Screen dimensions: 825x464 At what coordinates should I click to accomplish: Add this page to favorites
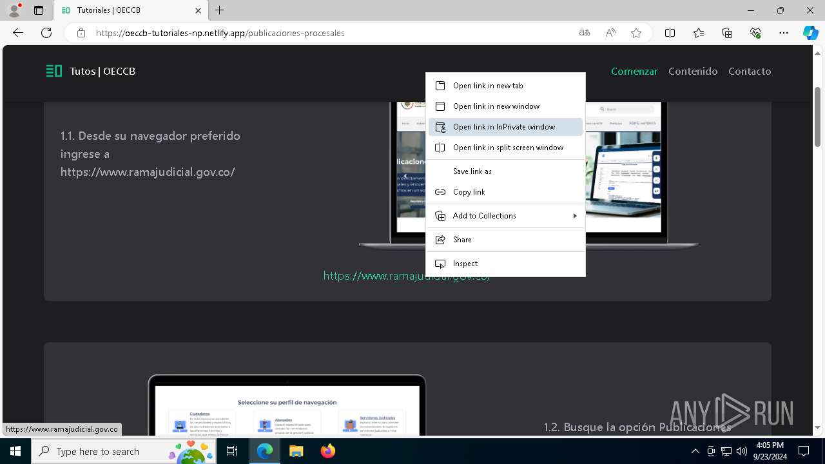tap(636, 33)
